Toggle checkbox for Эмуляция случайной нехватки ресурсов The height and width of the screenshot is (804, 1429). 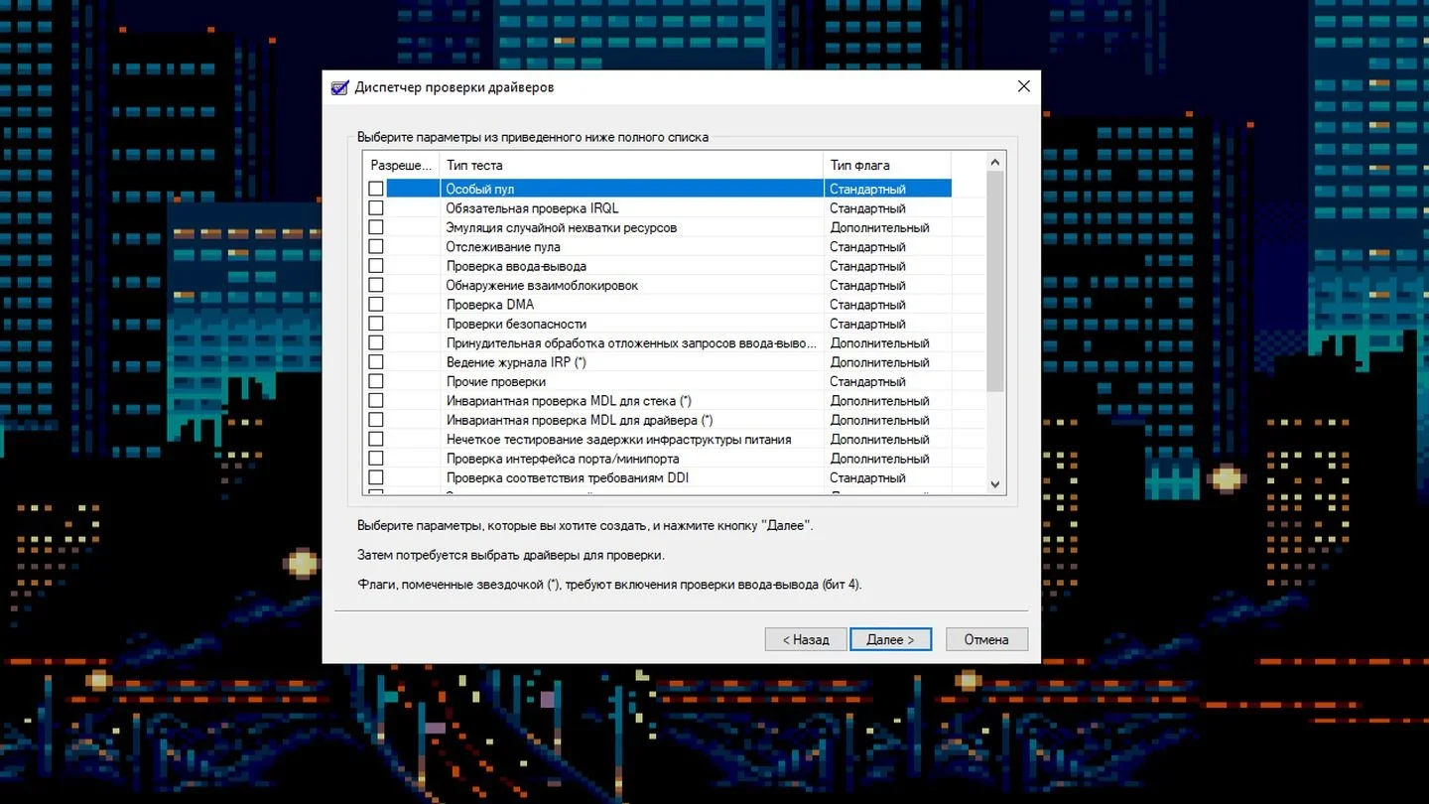375,227
